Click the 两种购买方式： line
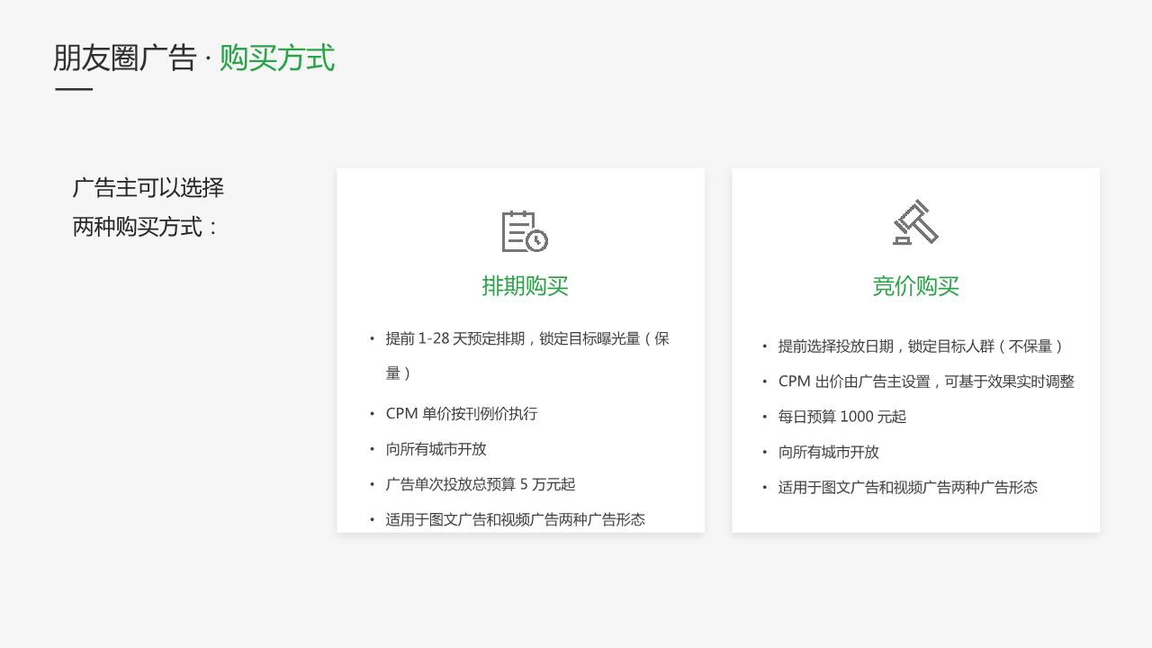 146,227
